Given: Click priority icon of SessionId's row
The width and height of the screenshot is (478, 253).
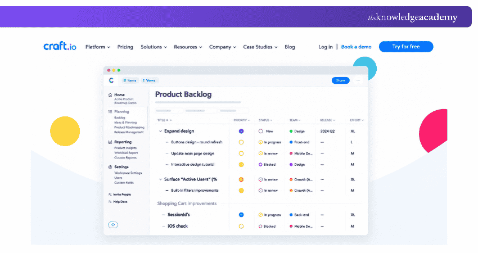Looking at the screenshot, I should 241,215.
